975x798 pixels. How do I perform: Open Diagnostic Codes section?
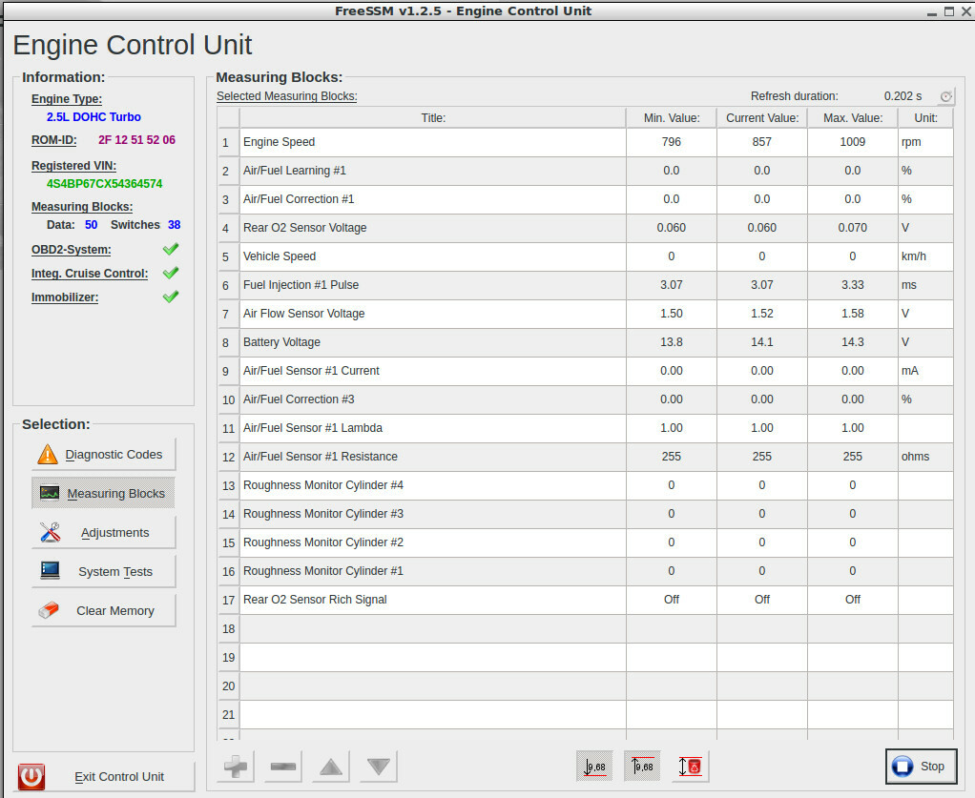click(104, 455)
